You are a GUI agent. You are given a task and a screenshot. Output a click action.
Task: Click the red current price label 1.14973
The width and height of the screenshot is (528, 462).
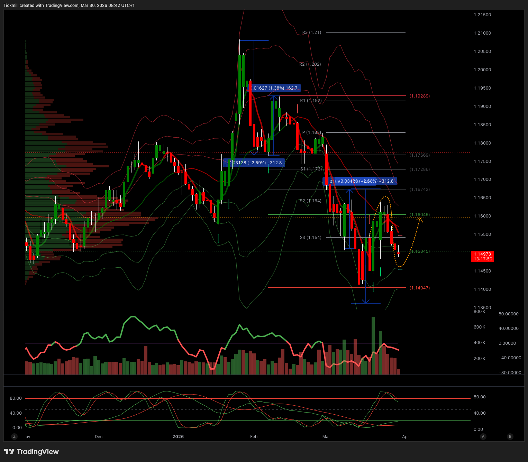482,256
